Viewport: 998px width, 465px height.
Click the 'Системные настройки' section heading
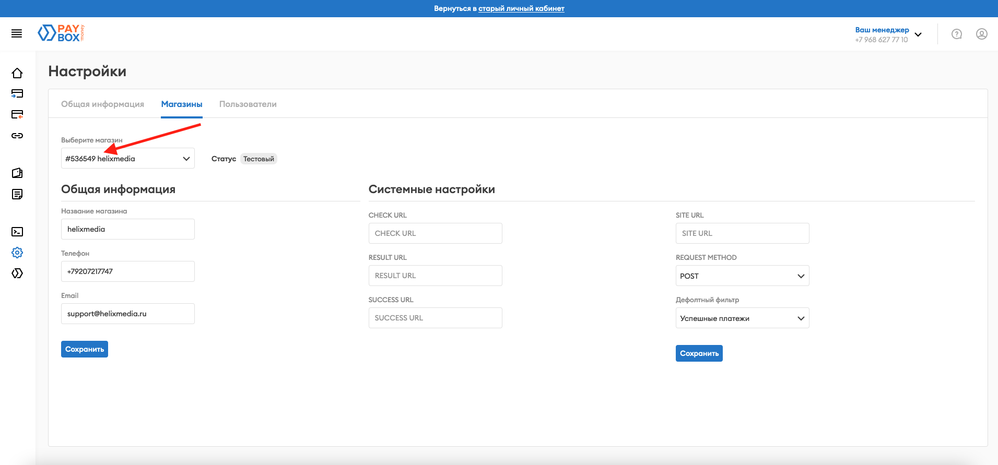[432, 189]
